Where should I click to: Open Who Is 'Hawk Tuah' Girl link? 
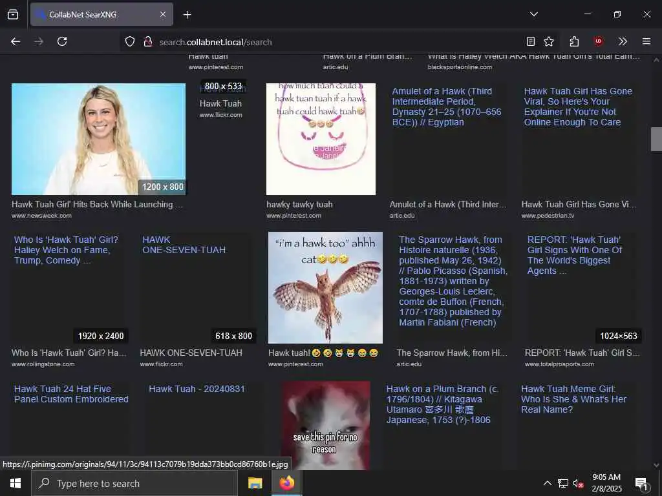point(66,250)
